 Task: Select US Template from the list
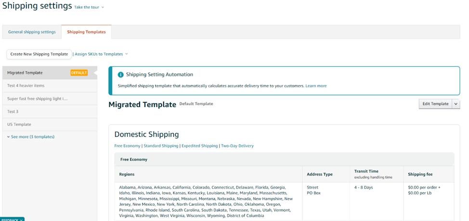[19, 124]
